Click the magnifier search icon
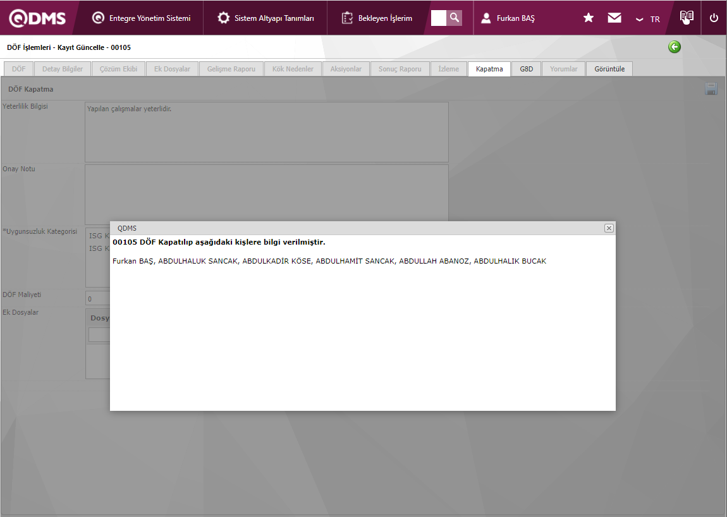Image resolution: width=727 pixels, height=517 pixels. (455, 18)
